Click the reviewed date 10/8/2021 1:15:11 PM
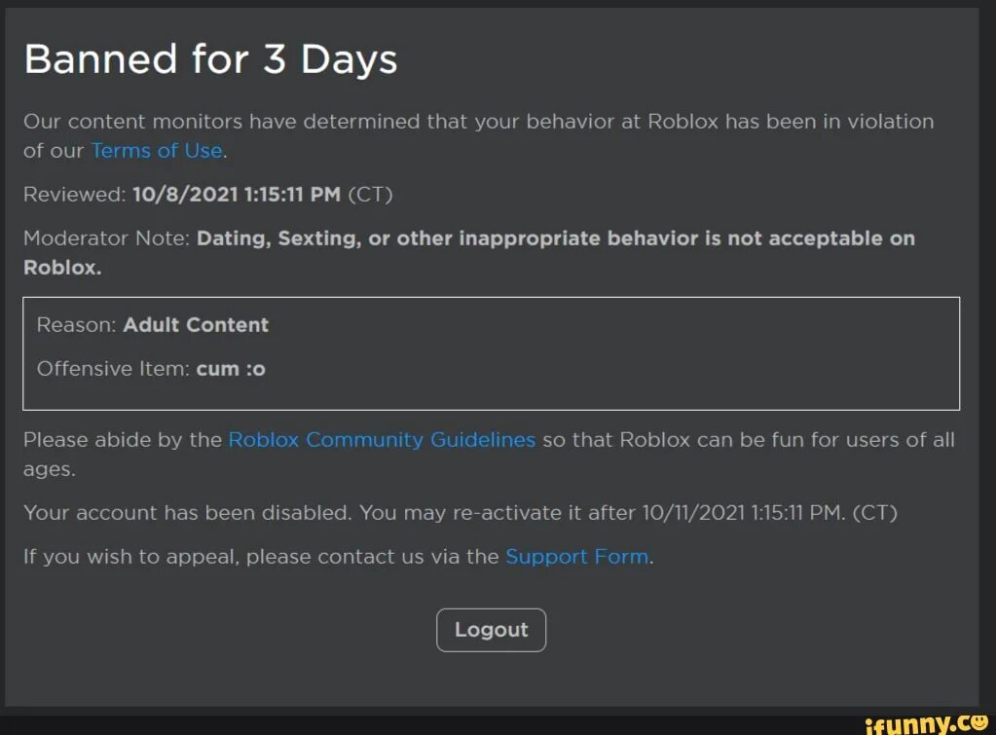This screenshot has height=735, width=996. point(237,194)
